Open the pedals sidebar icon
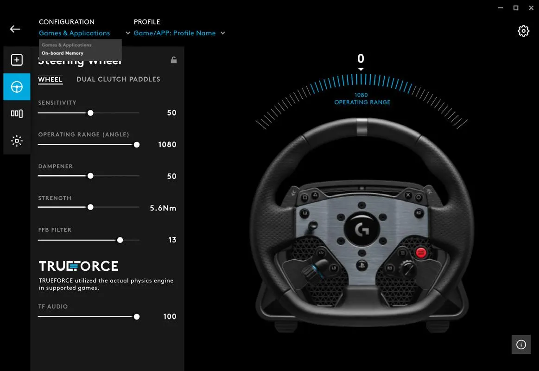 pyautogui.click(x=17, y=114)
